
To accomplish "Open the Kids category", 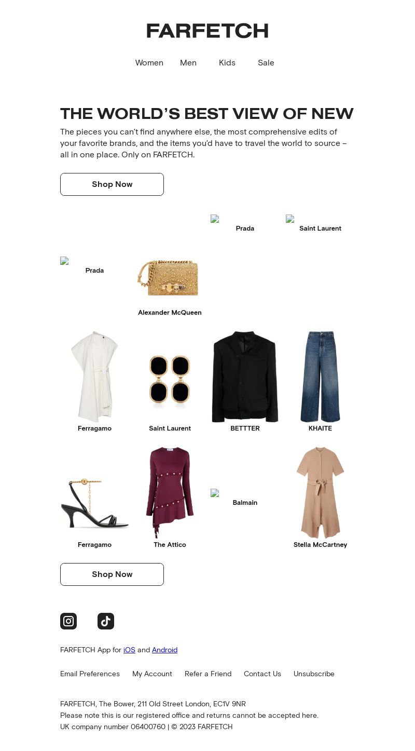I will tap(227, 63).
